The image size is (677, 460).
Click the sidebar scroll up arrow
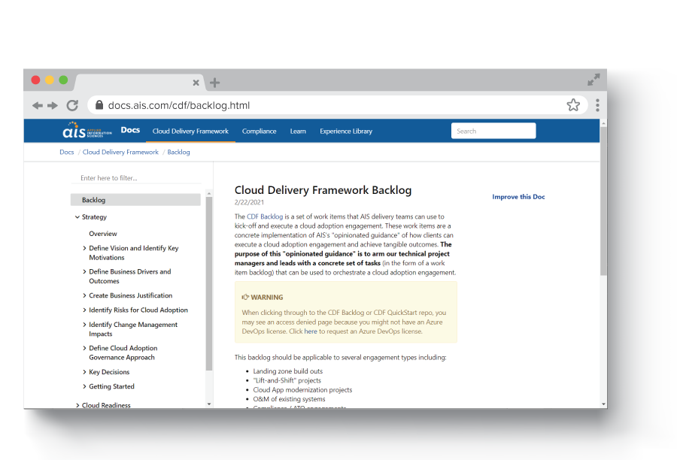pos(209,193)
